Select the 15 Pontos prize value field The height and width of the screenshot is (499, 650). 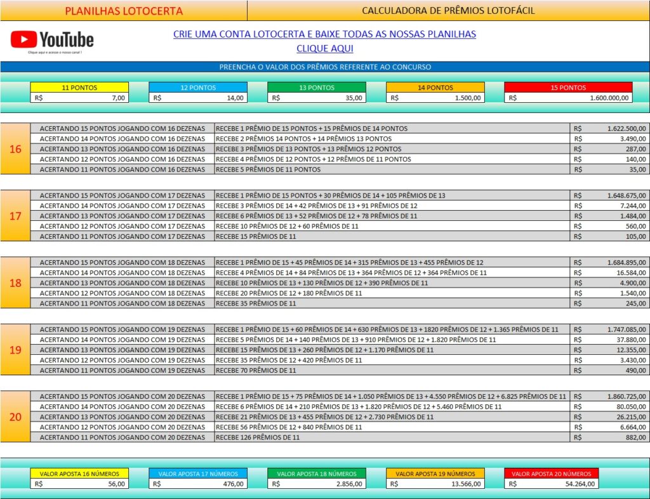568,98
